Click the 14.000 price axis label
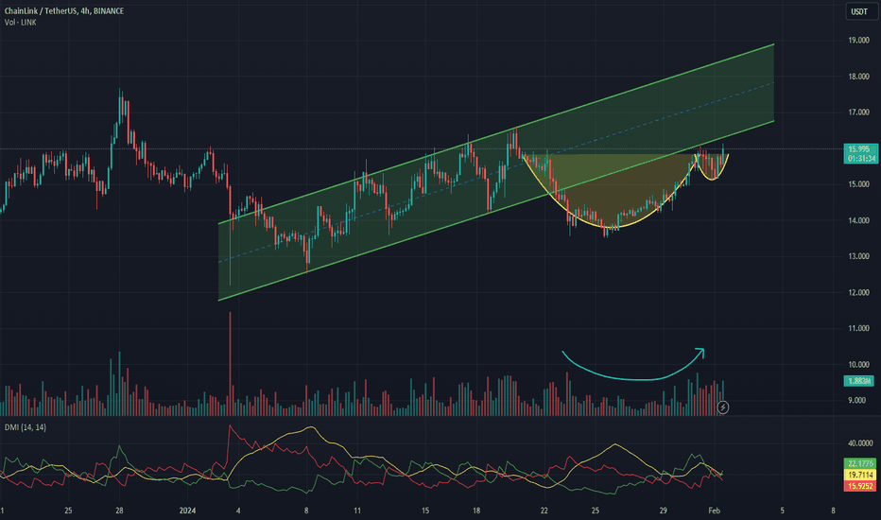881x520 pixels. [x=859, y=220]
